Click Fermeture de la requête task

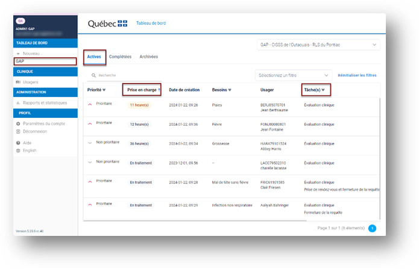(x=323, y=212)
